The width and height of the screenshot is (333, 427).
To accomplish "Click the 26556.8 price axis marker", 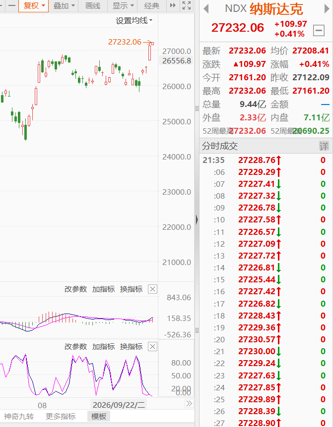I will click(x=177, y=61).
